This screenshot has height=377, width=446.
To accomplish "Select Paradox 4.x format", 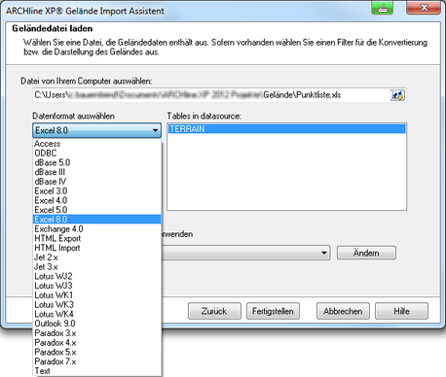I will (97, 343).
